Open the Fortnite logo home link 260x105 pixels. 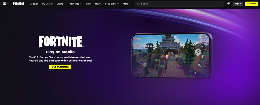pyautogui.click(x=18, y=4)
